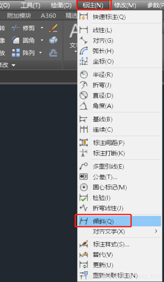Open the 阵列 (Array) dropdown arrow
Image resolution: width=164 pixels, height=282 pixels.
tap(40, 53)
